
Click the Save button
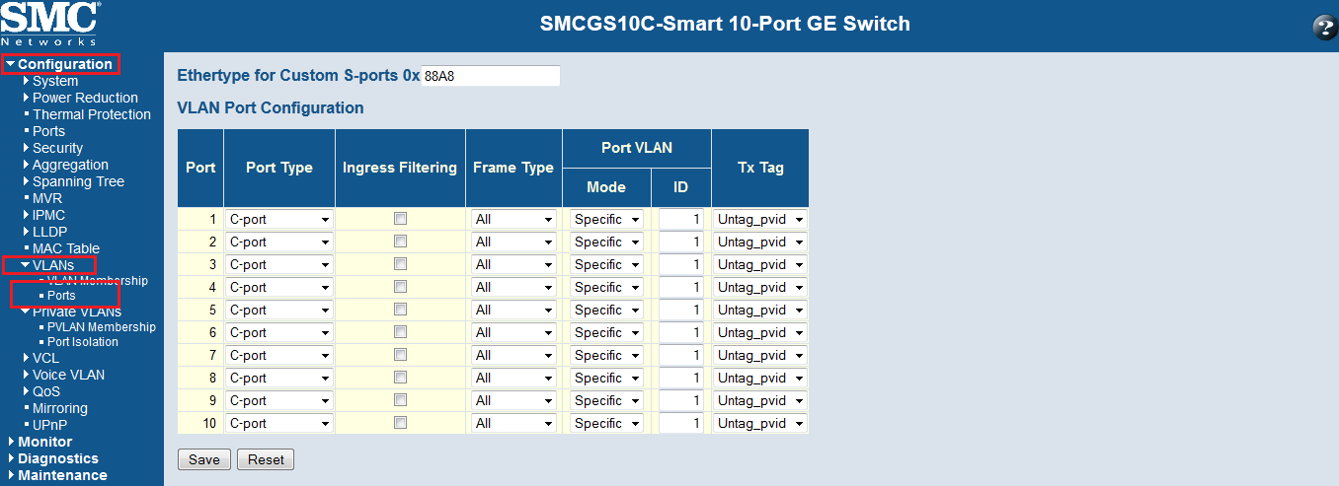coord(203,459)
